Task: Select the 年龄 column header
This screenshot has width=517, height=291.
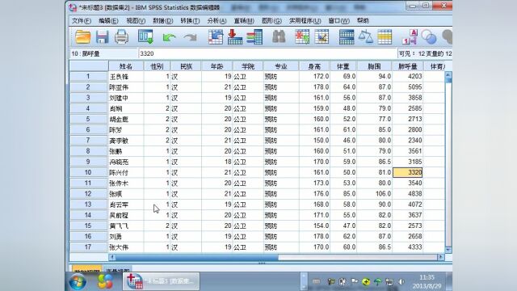Action: (x=217, y=66)
